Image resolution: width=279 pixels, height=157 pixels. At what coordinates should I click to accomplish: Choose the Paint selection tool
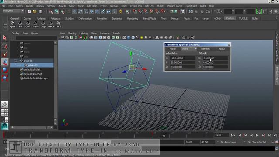(x=5, y=54)
